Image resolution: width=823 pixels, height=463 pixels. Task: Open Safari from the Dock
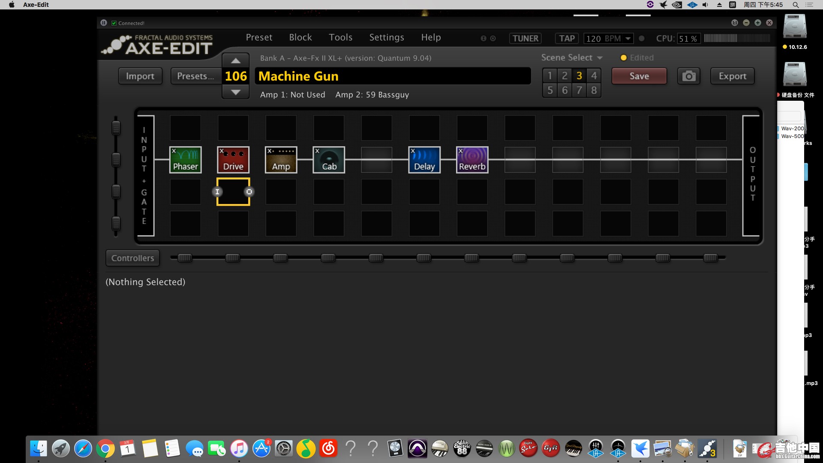click(x=83, y=449)
